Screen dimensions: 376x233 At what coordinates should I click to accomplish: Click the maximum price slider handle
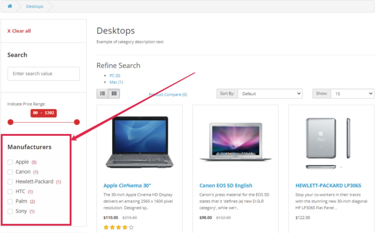[77, 122]
